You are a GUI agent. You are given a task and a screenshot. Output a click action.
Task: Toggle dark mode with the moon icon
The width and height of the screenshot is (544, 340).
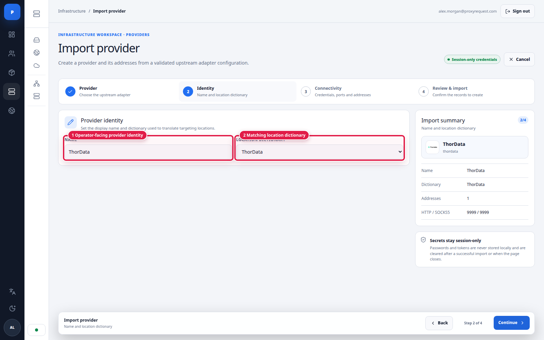coord(12,308)
